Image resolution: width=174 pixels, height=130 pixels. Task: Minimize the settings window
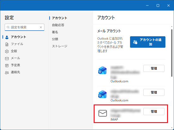click(x=147, y=6)
